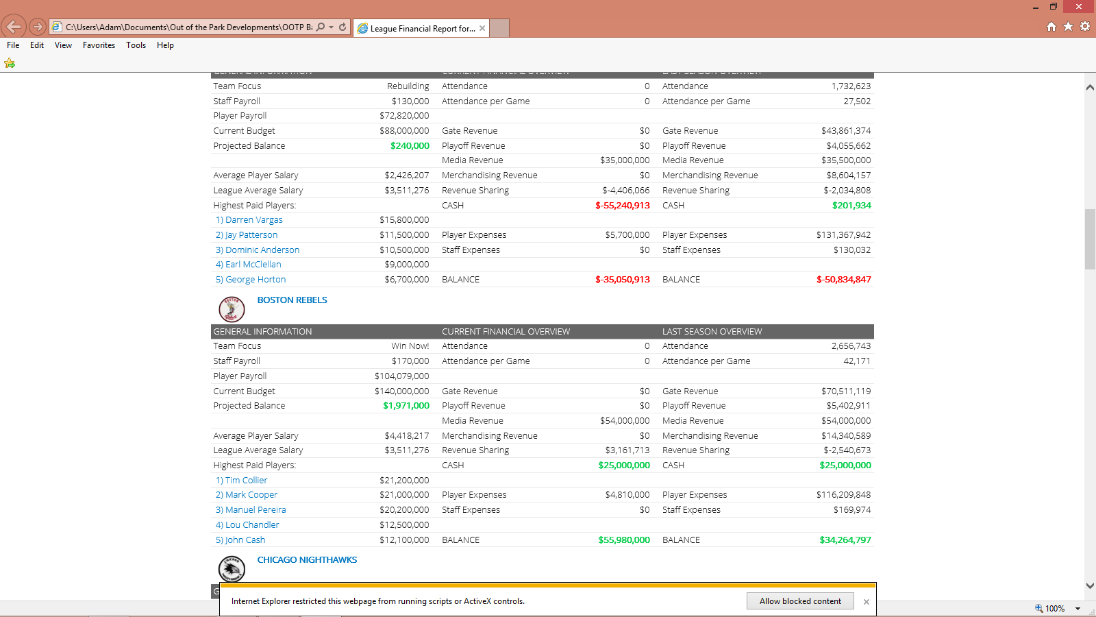Open the Tim Collier player link
This screenshot has width=1096, height=617.
(246, 481)
